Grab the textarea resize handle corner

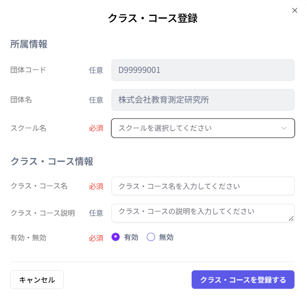291,219
